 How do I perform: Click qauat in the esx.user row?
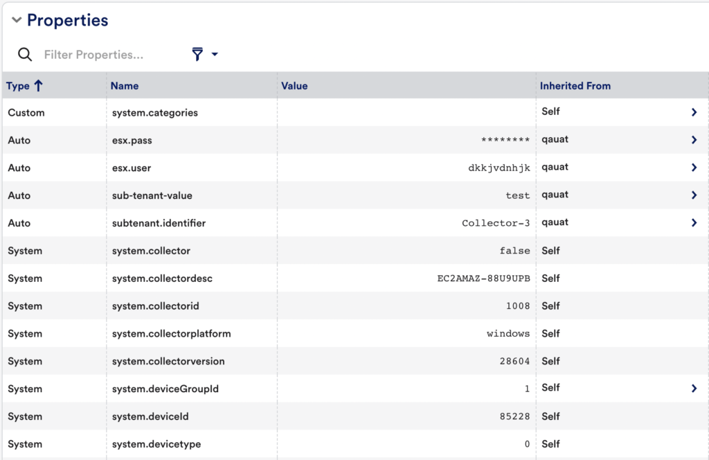point(555,167)
